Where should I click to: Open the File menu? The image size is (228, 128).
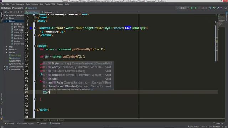(2, 4)
